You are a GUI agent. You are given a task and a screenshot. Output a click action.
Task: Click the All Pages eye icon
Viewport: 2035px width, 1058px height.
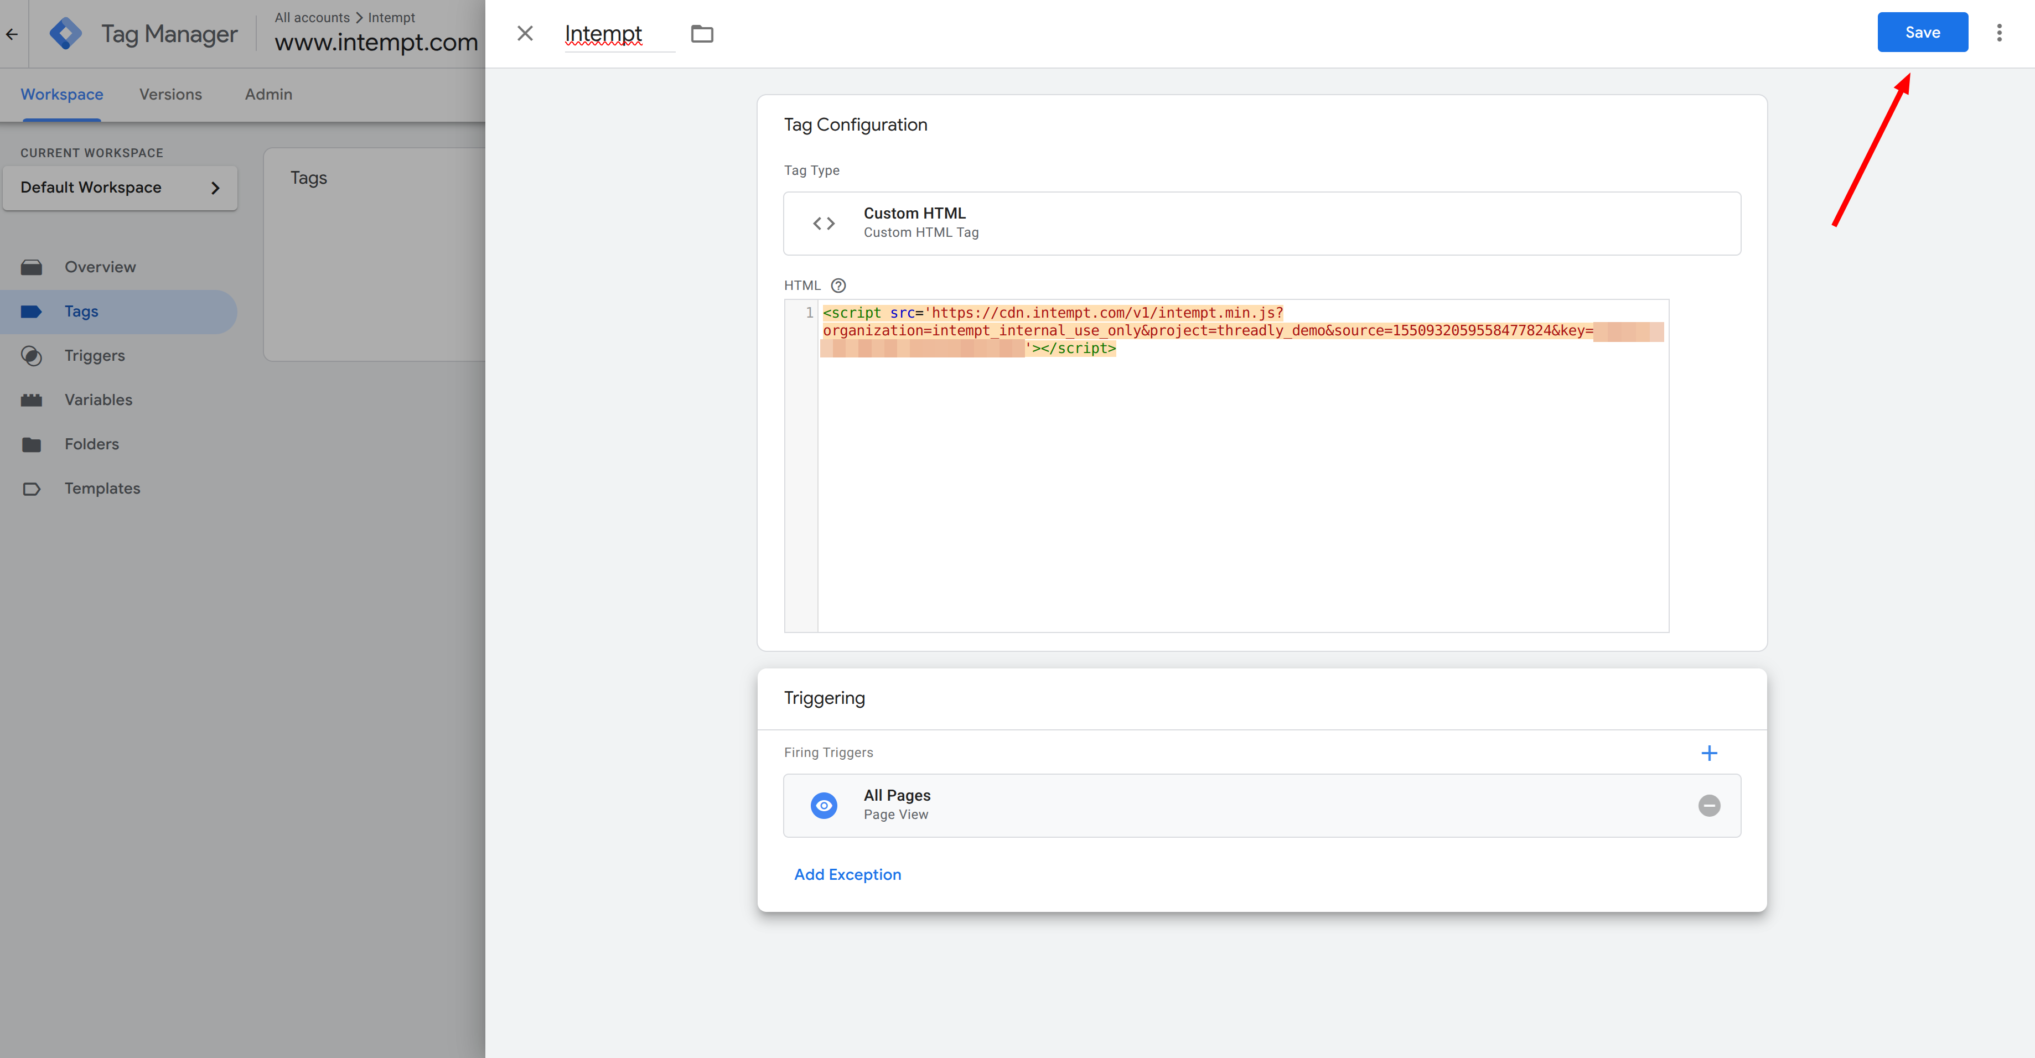pos(824,805)
